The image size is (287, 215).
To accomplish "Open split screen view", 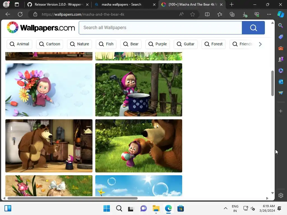I will [x=207, y=14].
